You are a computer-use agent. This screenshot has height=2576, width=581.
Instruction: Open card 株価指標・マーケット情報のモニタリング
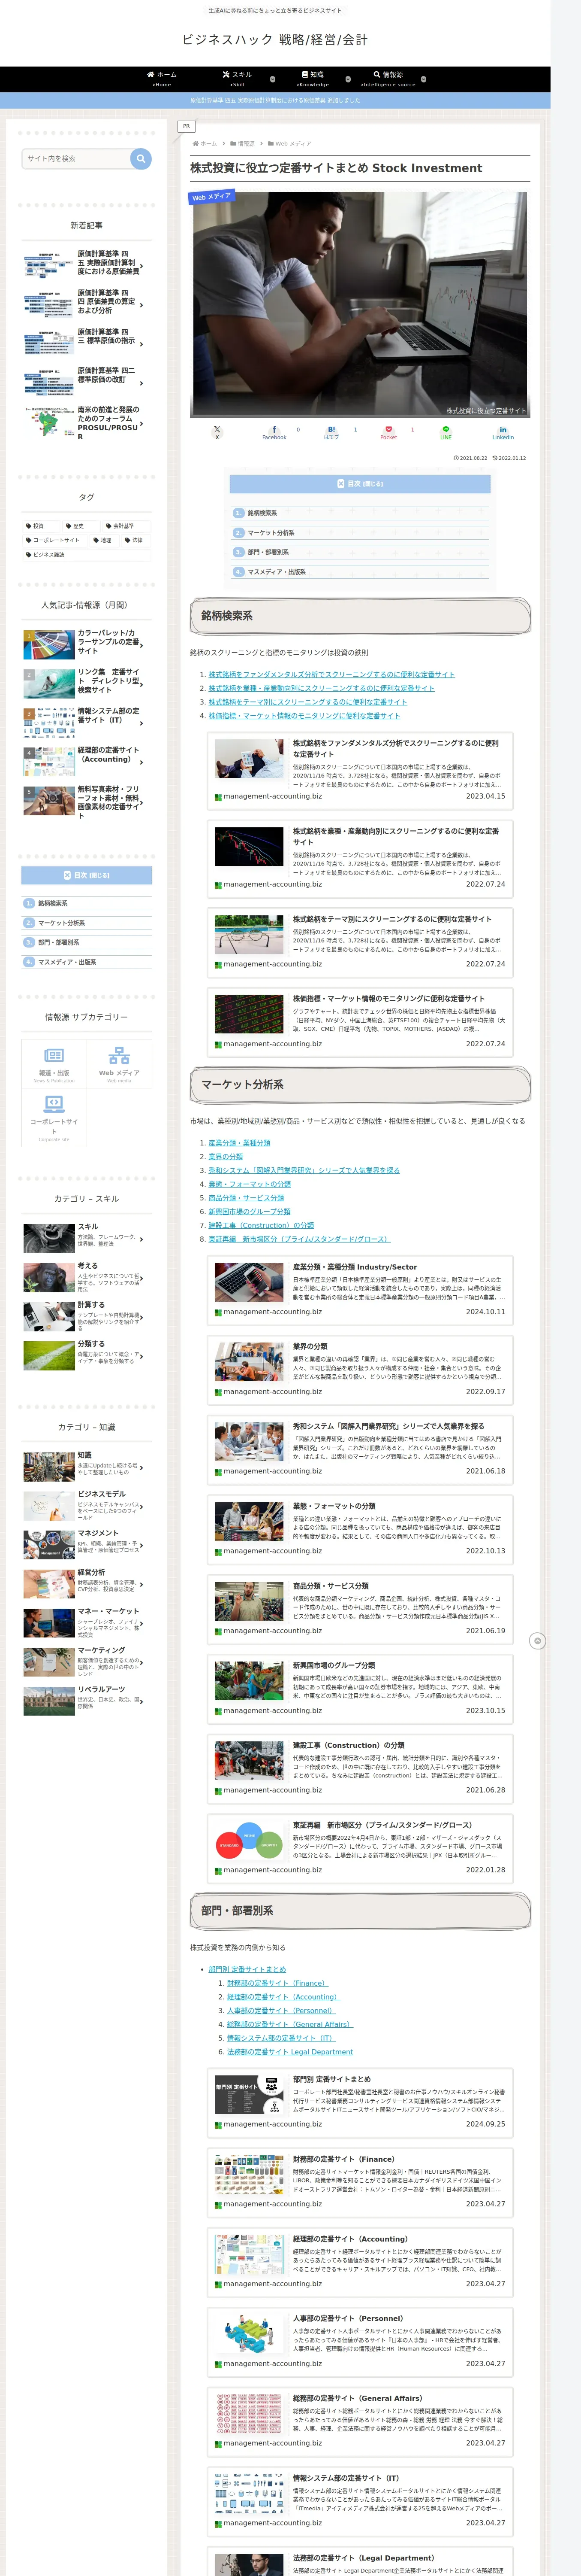coord(359,1021)
